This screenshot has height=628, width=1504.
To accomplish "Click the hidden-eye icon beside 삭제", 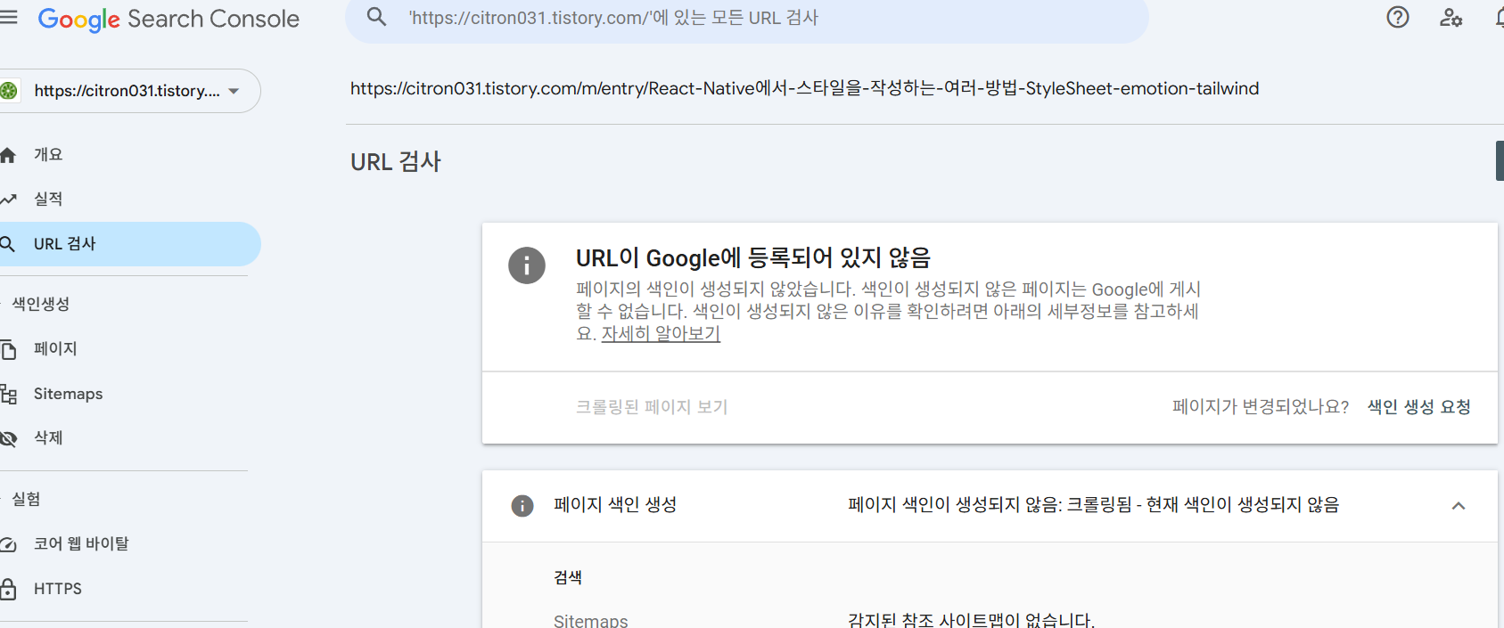I will (x=8, y=438).
